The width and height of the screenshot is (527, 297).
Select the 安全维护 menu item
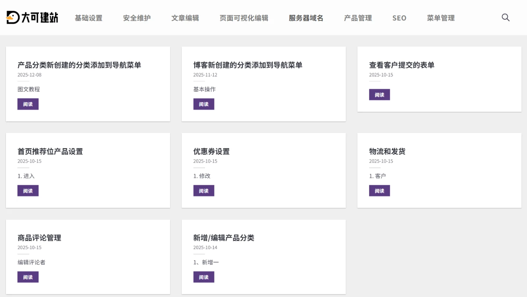[137, 18]
